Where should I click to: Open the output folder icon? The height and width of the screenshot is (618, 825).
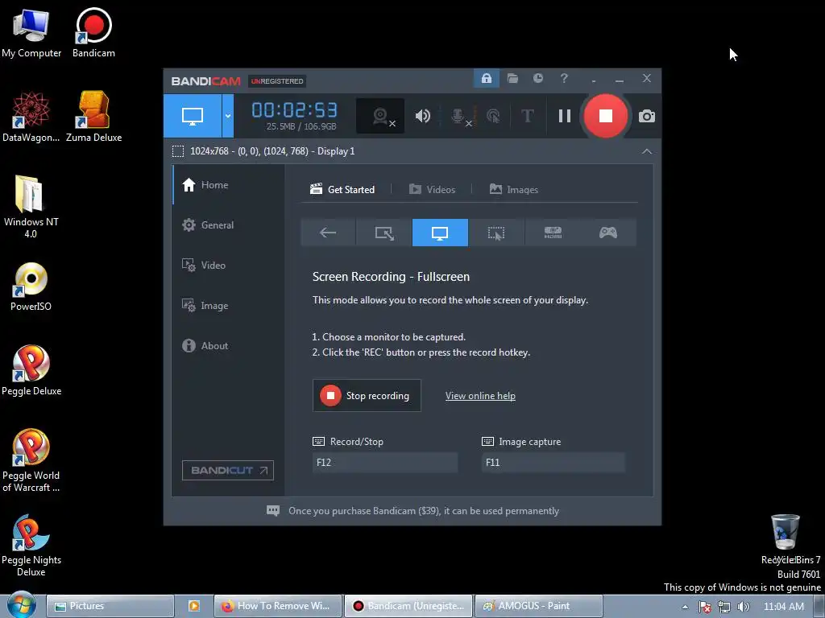tap(512, 78)
